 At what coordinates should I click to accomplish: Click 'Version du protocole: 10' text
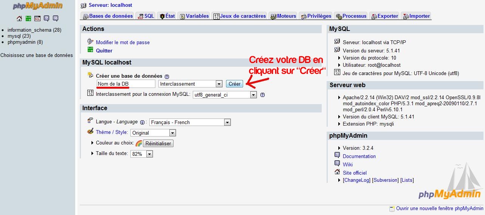[369, 58]
